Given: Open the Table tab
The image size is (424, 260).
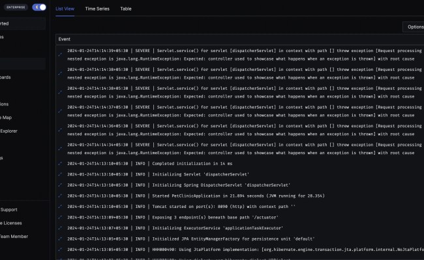Looking at the screenshot, I should point(126,8).
